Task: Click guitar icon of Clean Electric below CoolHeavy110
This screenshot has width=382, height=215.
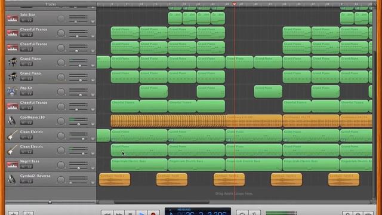Action: click(12, 136)
